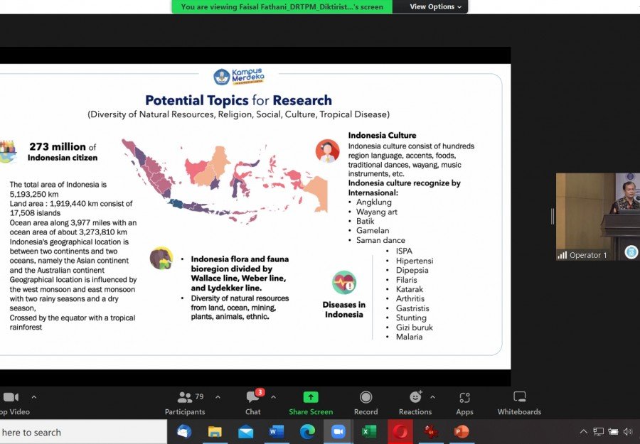This screenshot has width=640, height=444.
Task: Click the screen sharing notification banner
Action: (x=282, y=7)
